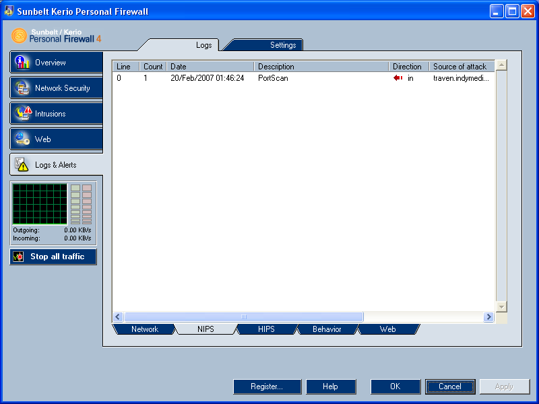Open the Behavior log tab
539x404 pixels.
click(326, 329)
